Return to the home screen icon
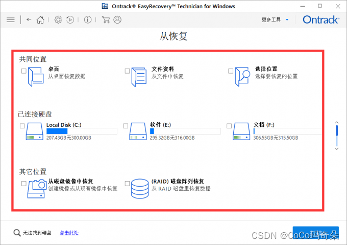Screen dimensions: 347x245 click(x=40, y=20)
